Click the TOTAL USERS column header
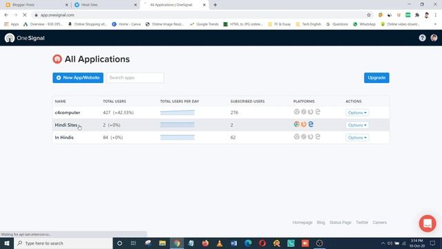 pos(115,101)
